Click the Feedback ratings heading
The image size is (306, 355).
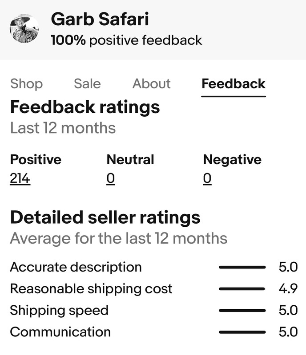(x=85, y=107)
